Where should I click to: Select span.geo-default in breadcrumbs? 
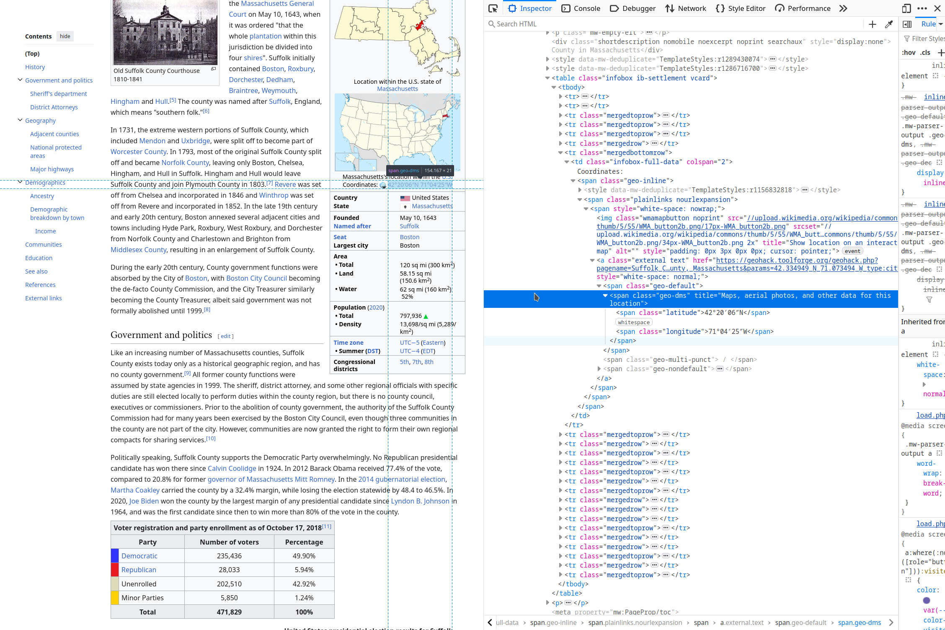800,622
